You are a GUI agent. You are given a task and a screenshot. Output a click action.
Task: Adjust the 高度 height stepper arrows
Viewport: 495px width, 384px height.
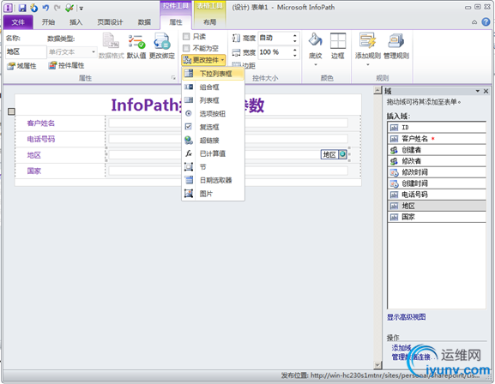[295, 39]
